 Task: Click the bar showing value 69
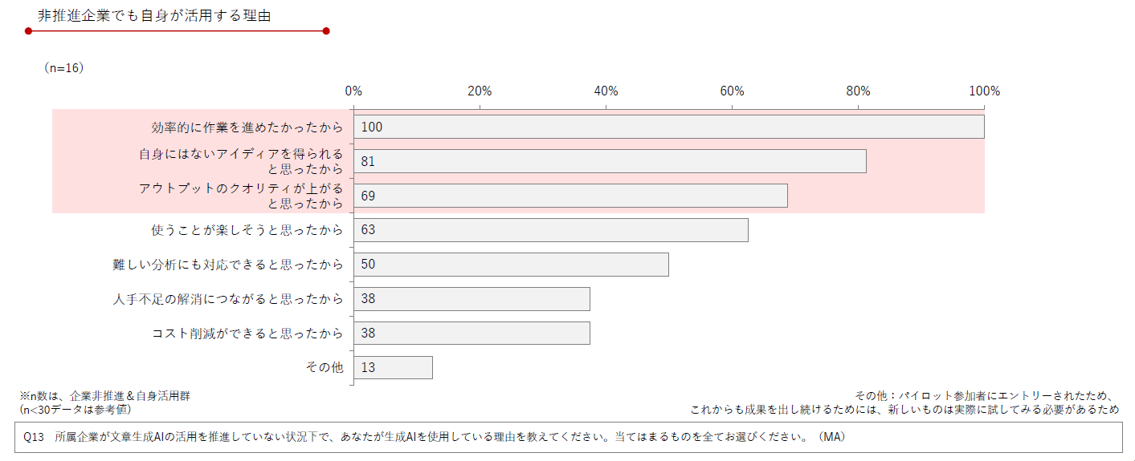click(570, 196)
